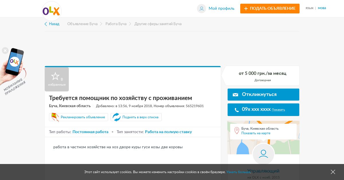Click the kite icon for advertising
The height and width of the screenshot is (180, 344).
[55, 117]
